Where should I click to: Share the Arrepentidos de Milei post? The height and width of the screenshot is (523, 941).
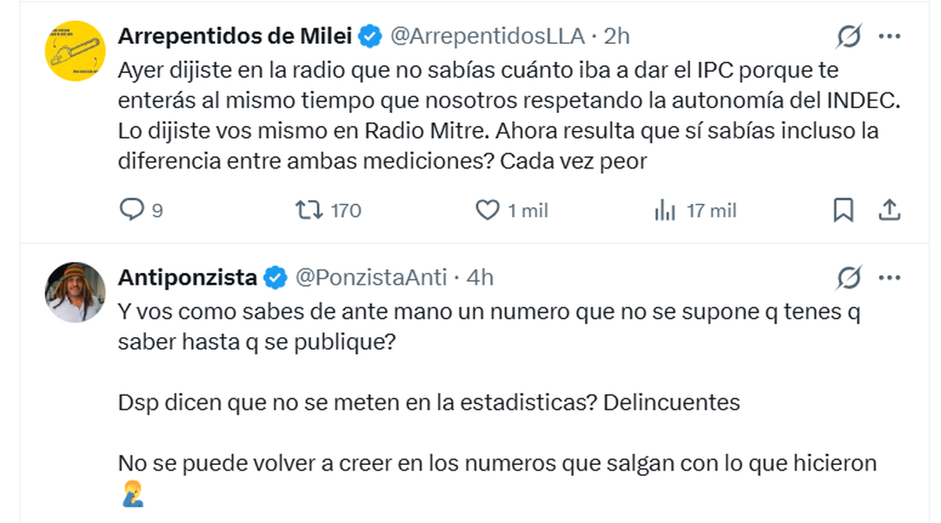pos(888,210)
